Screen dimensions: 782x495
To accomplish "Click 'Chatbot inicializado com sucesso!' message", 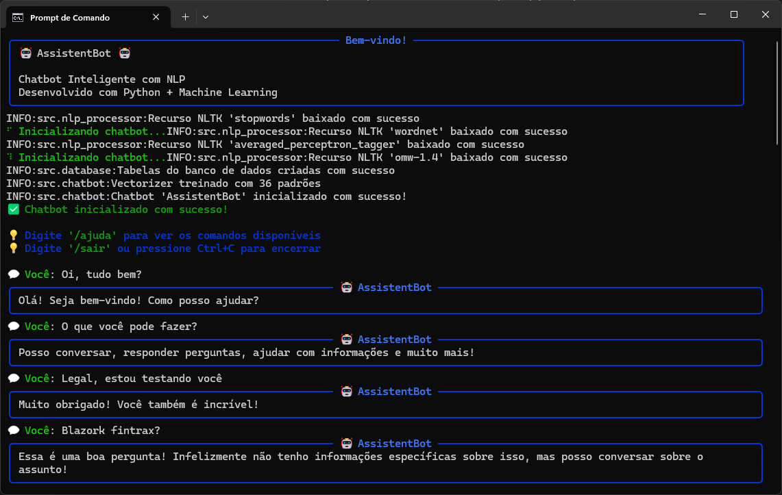I will (126, 209).
